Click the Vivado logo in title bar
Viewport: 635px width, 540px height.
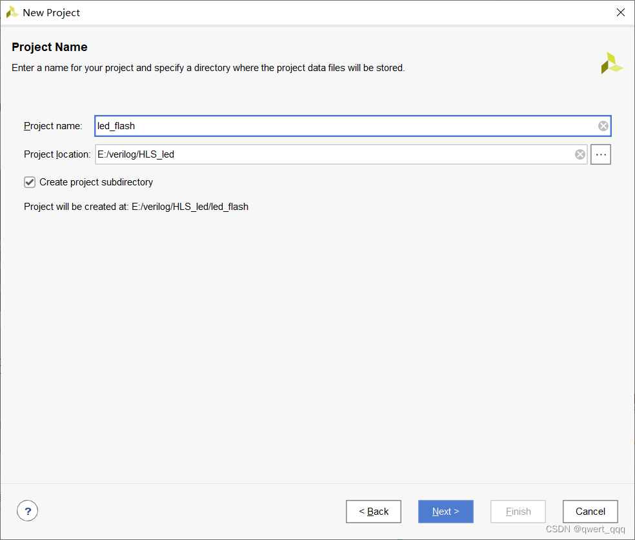(12, 12)
